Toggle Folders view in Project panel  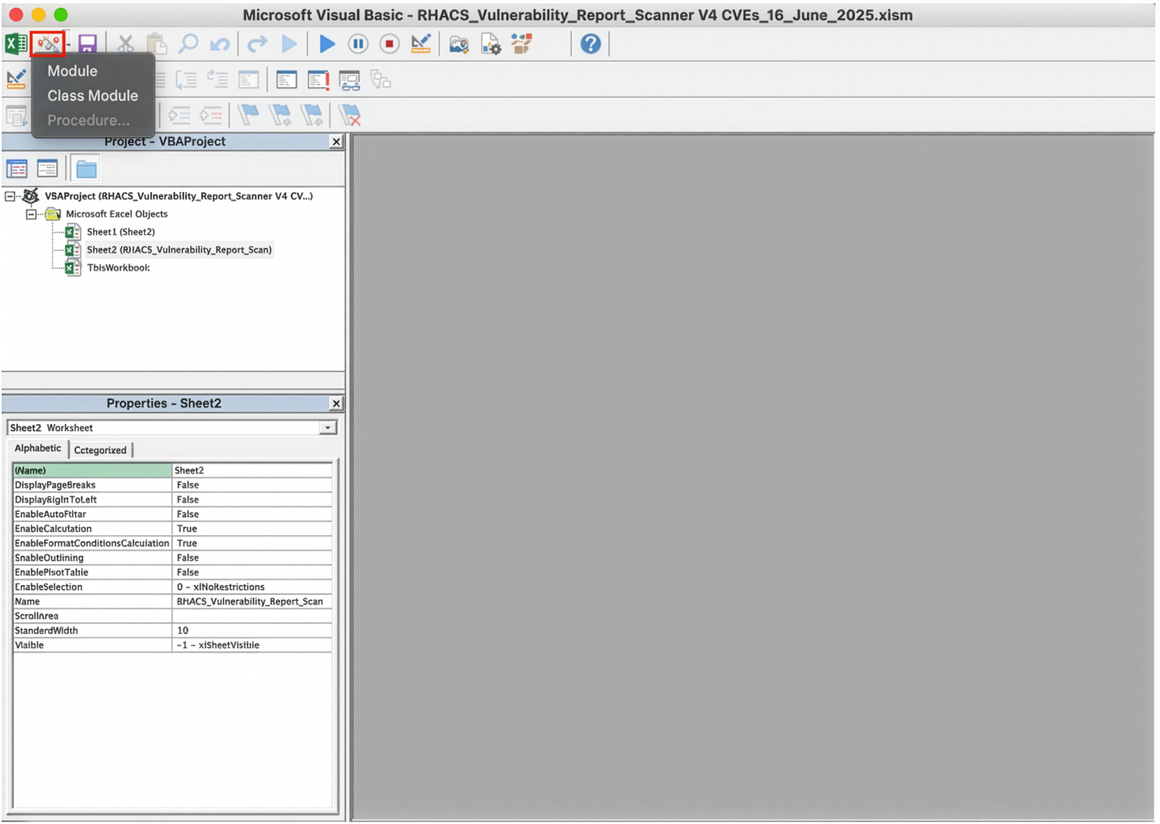[x=86, y=169]
